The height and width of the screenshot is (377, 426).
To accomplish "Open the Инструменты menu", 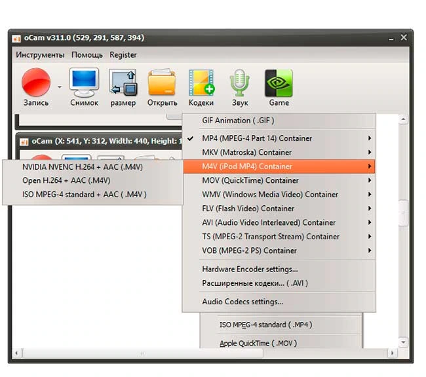I will 40,55.
